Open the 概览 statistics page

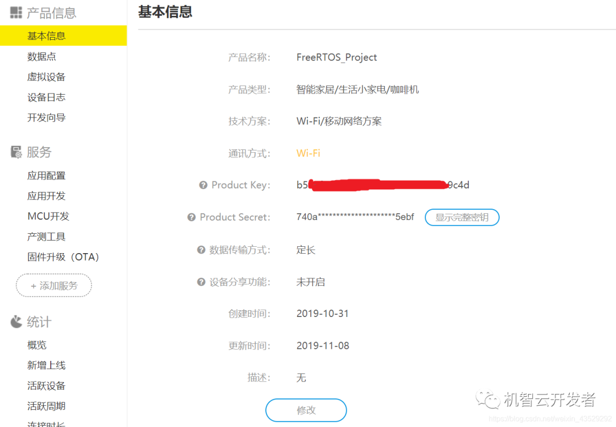click(37, 344)
